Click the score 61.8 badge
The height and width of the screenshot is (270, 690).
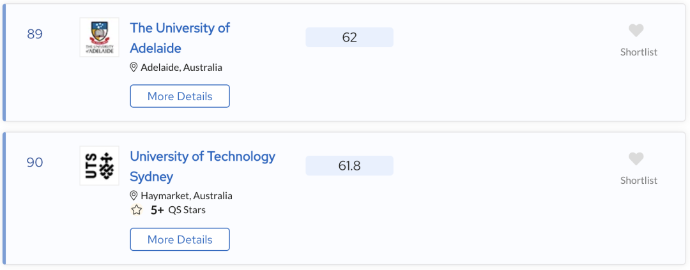point(349,166)
